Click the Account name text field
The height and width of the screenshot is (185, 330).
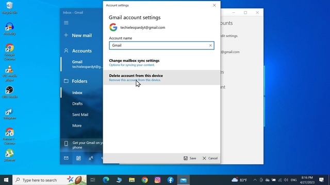point(161,46)
